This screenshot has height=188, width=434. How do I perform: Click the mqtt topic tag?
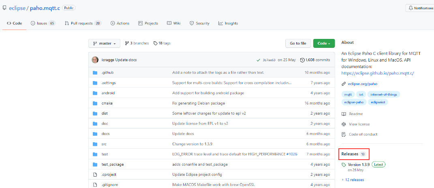coord(348,94)
